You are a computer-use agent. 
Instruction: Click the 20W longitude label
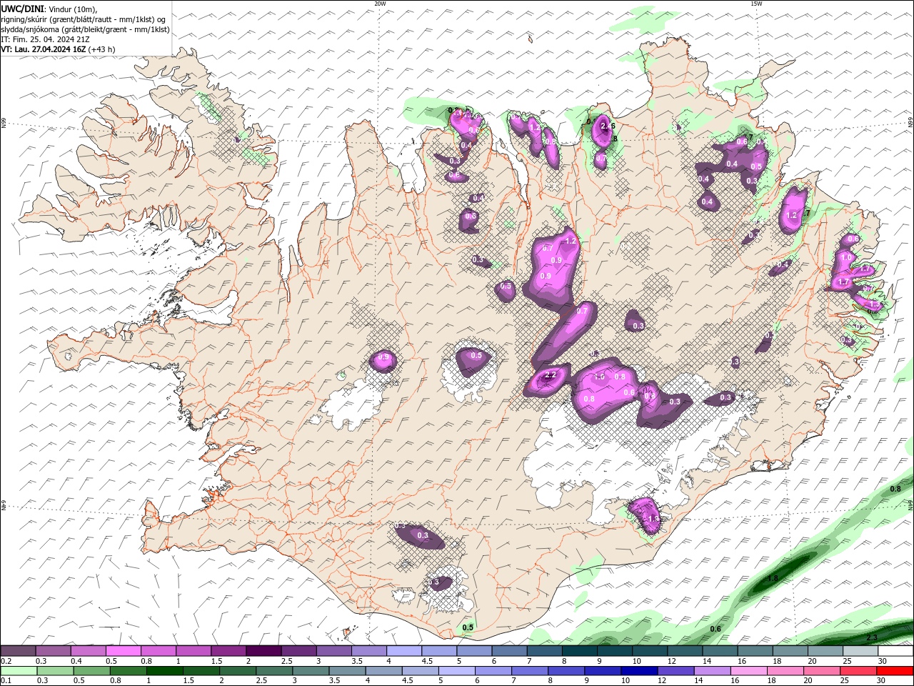380,4
